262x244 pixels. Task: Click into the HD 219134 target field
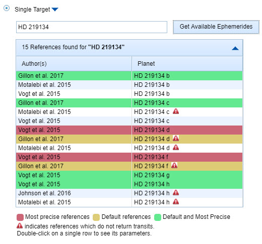click(92, 27)
